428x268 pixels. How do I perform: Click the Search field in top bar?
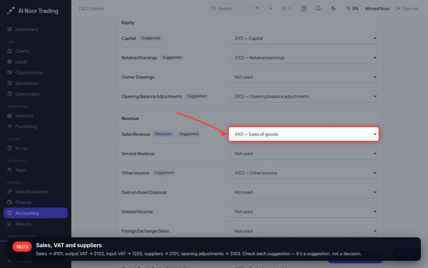pyautogui.click(x=235, y=8)
